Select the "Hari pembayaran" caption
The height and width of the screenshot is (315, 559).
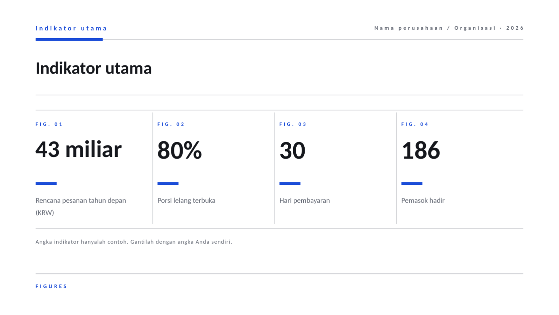coord(305,201)
